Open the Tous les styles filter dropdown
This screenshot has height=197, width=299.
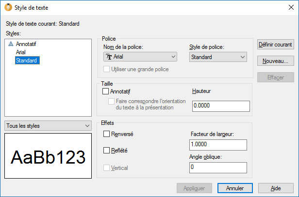pyautogui.click(x=48, y=126)
